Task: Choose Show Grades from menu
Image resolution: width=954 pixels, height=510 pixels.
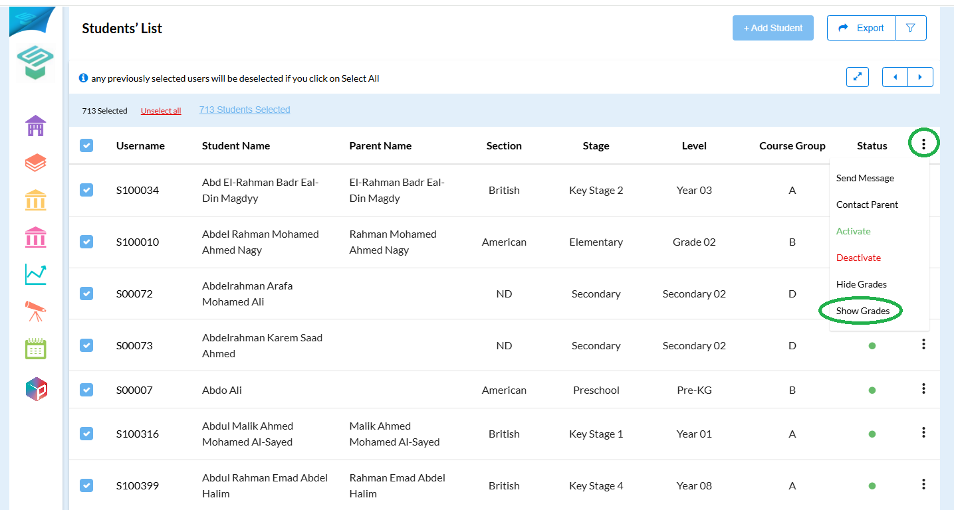Action: [x=863, y=311]
